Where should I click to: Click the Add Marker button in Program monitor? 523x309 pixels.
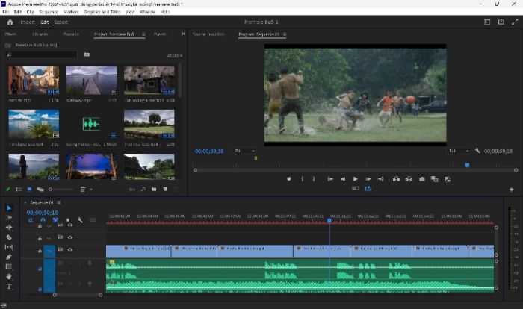coord(289,179)
